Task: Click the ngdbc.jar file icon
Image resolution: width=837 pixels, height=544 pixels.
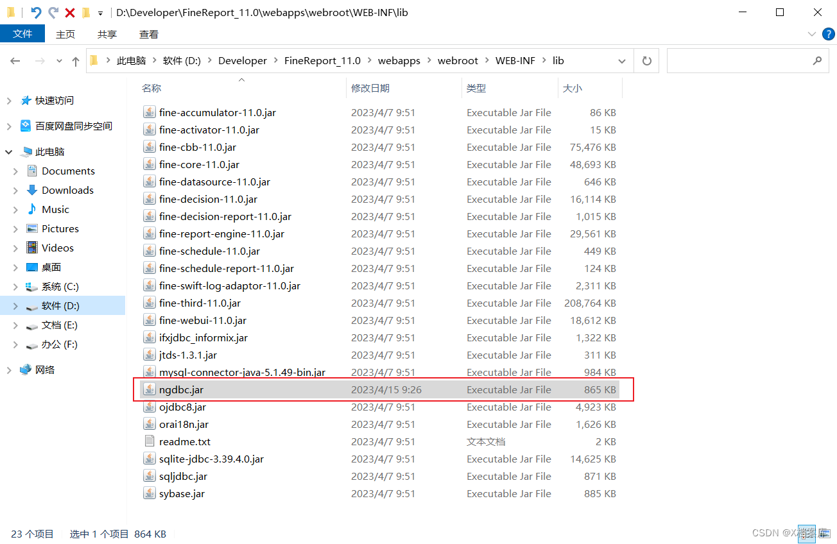Action: pos(149,389)
